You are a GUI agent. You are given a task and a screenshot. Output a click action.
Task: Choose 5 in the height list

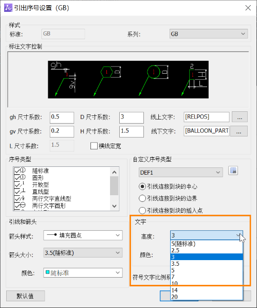pos(207,270)
